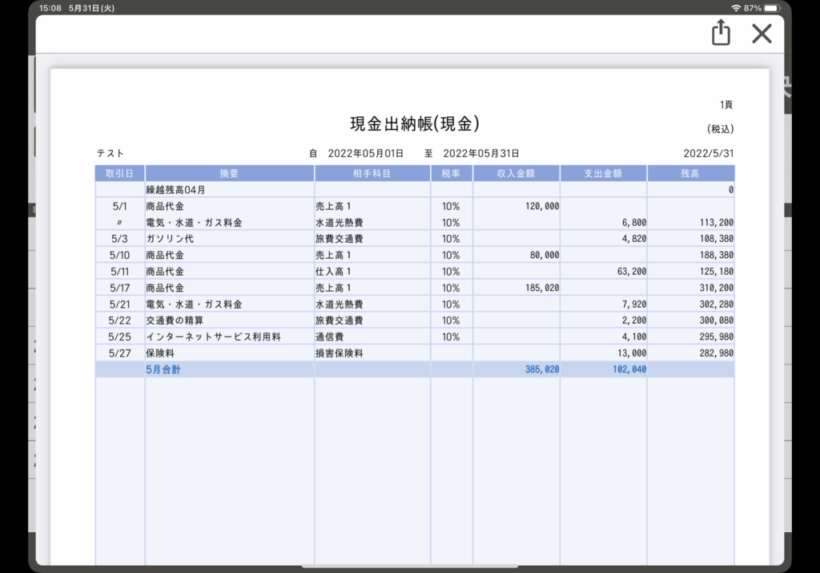Tap the 1頁 page number
This screenshot has width=820, height=573.
pyautogui.click(x=726, y=105)
